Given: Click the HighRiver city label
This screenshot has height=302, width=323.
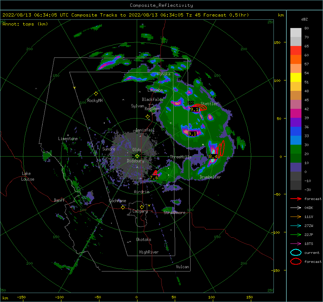Looking at the screenshot, I should pyautogui.click(x=149, y=252).
